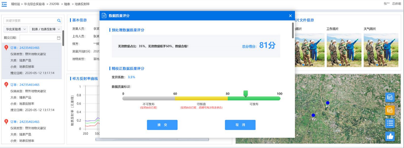Click the thumbs-up icon button
The width and height of the screenshot is (404, 148).
click(x=390, y=137)
